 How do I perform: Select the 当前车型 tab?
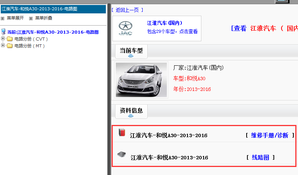131,52
